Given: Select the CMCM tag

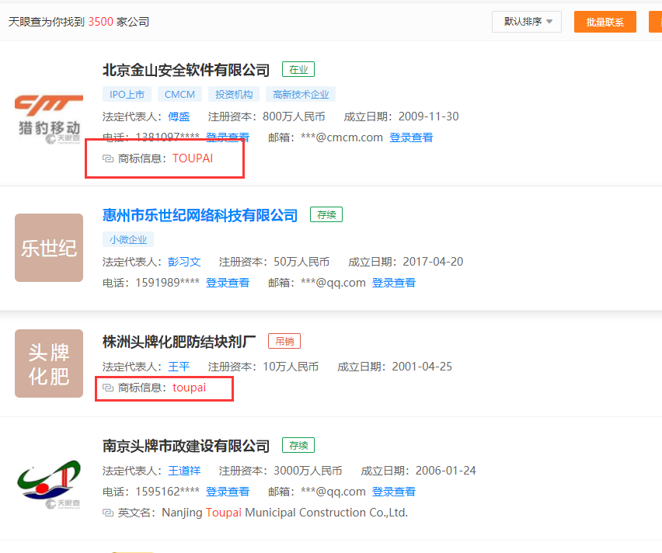Looking at the screenshot, I should pos(180,94).
